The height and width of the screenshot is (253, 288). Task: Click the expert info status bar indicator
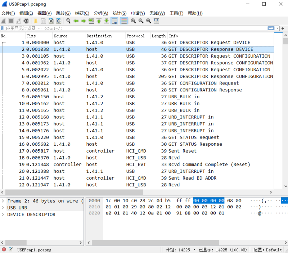[x=4, y=249]
